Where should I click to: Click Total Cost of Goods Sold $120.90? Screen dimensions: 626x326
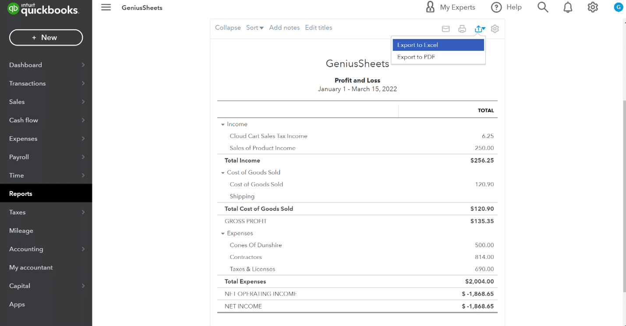click(x=482, y=209)
